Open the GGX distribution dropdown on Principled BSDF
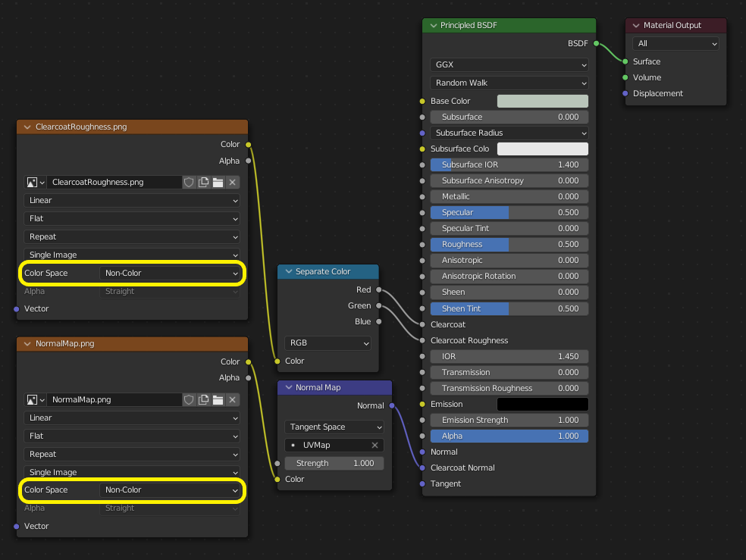746x560 pixels. 508,64
